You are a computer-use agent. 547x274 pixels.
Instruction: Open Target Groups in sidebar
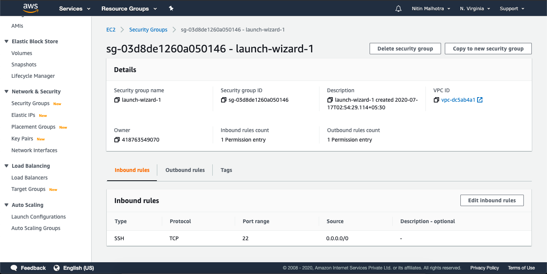tap(28, 189)
